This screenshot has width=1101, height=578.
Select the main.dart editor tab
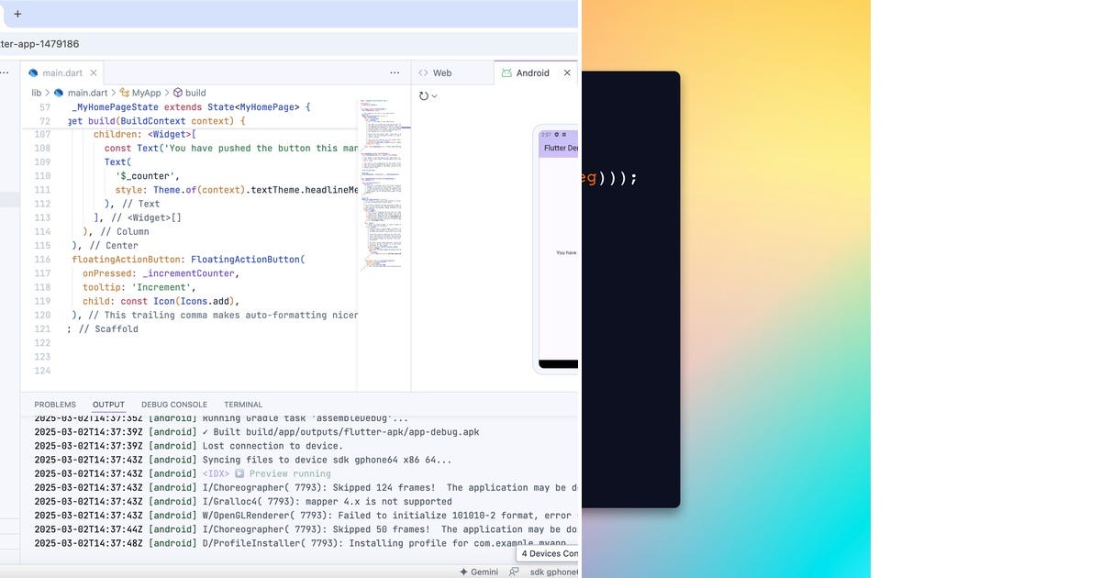click(61, 72)
